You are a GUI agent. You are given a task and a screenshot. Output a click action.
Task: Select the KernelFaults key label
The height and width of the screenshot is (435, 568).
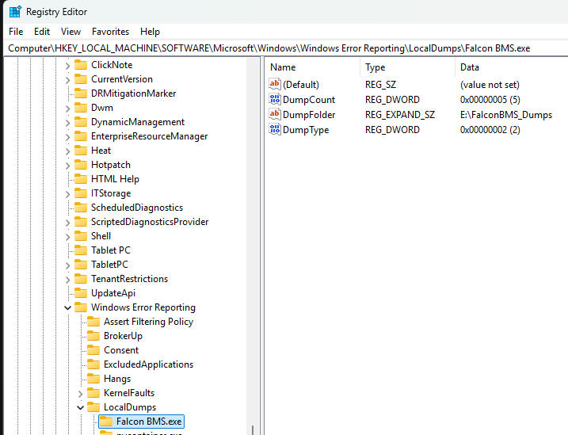point(129,393)
